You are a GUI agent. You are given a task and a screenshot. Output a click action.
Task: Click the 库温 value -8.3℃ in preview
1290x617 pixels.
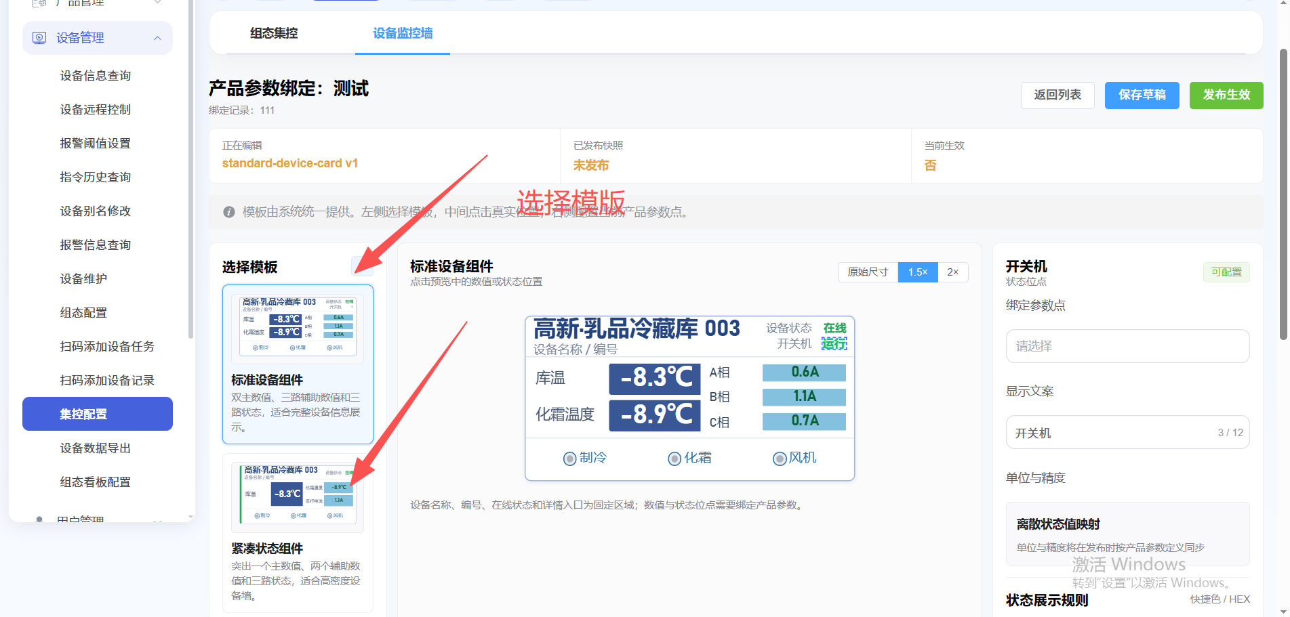pos(654,378)
